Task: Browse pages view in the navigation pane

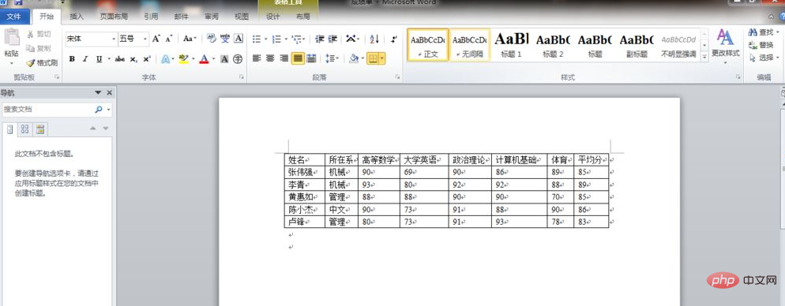Action: point(24,129)
